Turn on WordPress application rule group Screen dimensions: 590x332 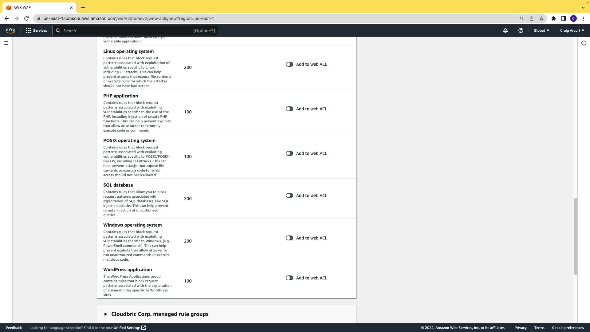click(289, 278)
